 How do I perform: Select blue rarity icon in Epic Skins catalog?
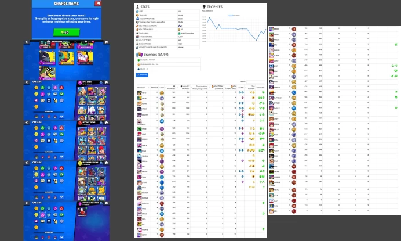pyautogui.click(x=49, y=88)
